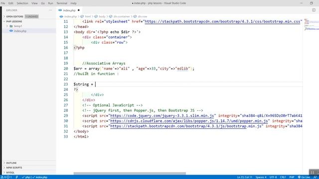Click the PHP icon in the breadcrumb

click(61, 16)
